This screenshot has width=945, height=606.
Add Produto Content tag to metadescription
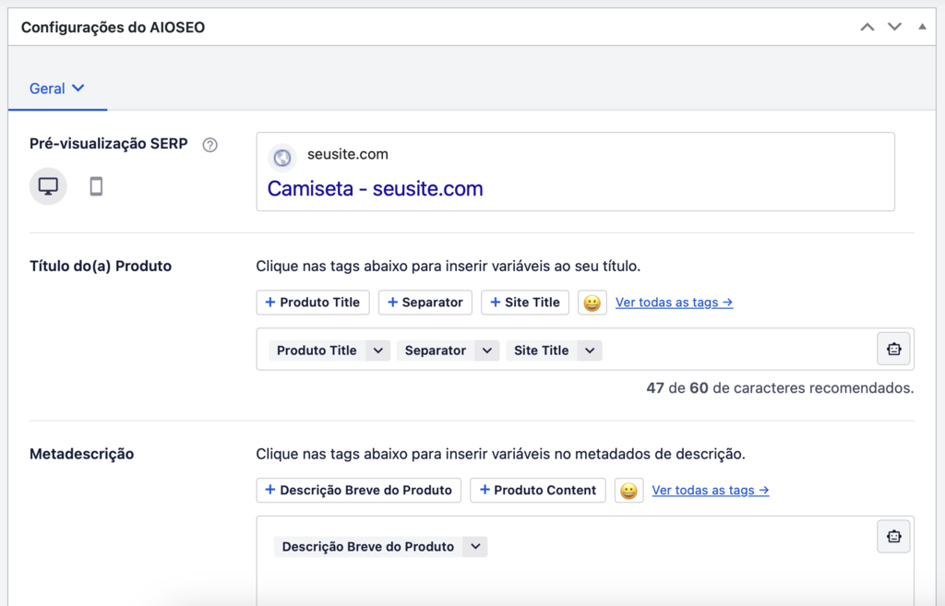(538, 490)
